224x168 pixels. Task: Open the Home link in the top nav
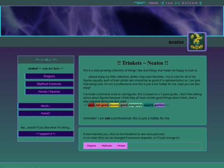click(153, 3)
